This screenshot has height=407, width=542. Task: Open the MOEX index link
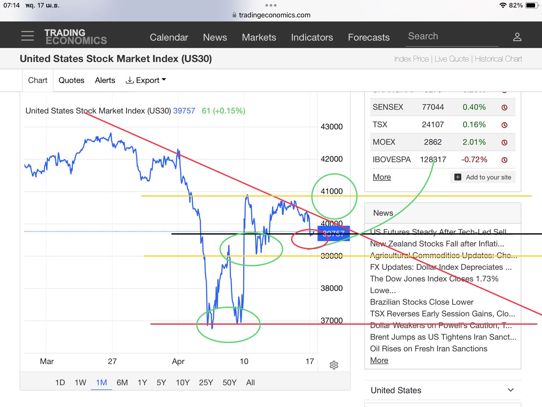[x=384, y=142]
